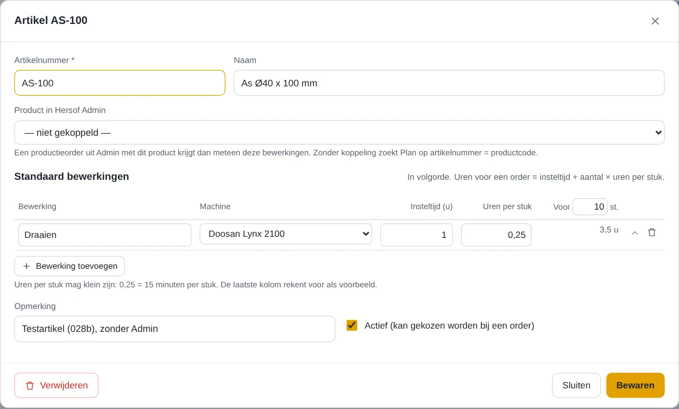The image size is (679, 409).
Task: Click the Insteltijd field showing 1
Action: click(x=417, y=235)
